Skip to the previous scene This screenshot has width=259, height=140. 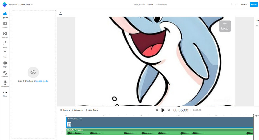(157, 110)
